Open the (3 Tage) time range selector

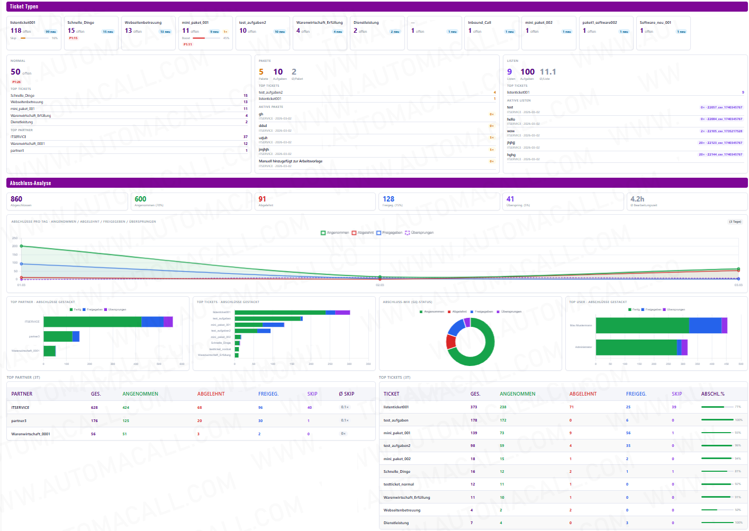735,222
